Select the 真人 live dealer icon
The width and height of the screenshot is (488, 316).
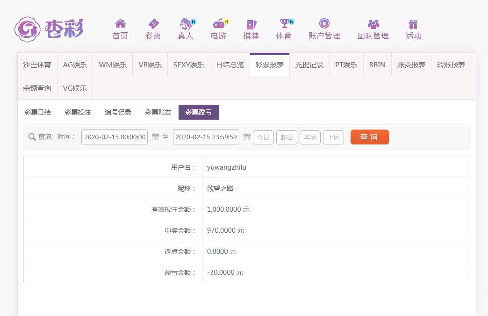click(186, 23)
